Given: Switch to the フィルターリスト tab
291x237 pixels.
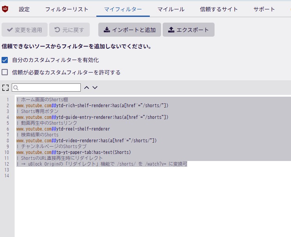Looking at the screenshot, I should [67, 9].
